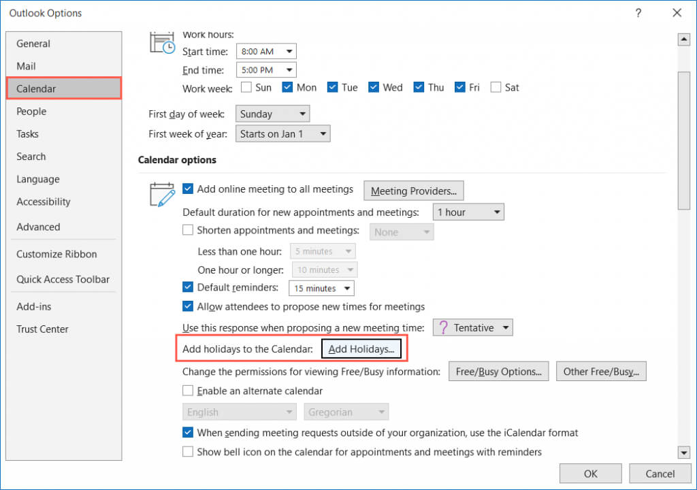Image resolution: width=697 pixels, height=490 pixels.
Task: Open the 15 minutes reminders dropdown
Action: click(x=321, y=288)
